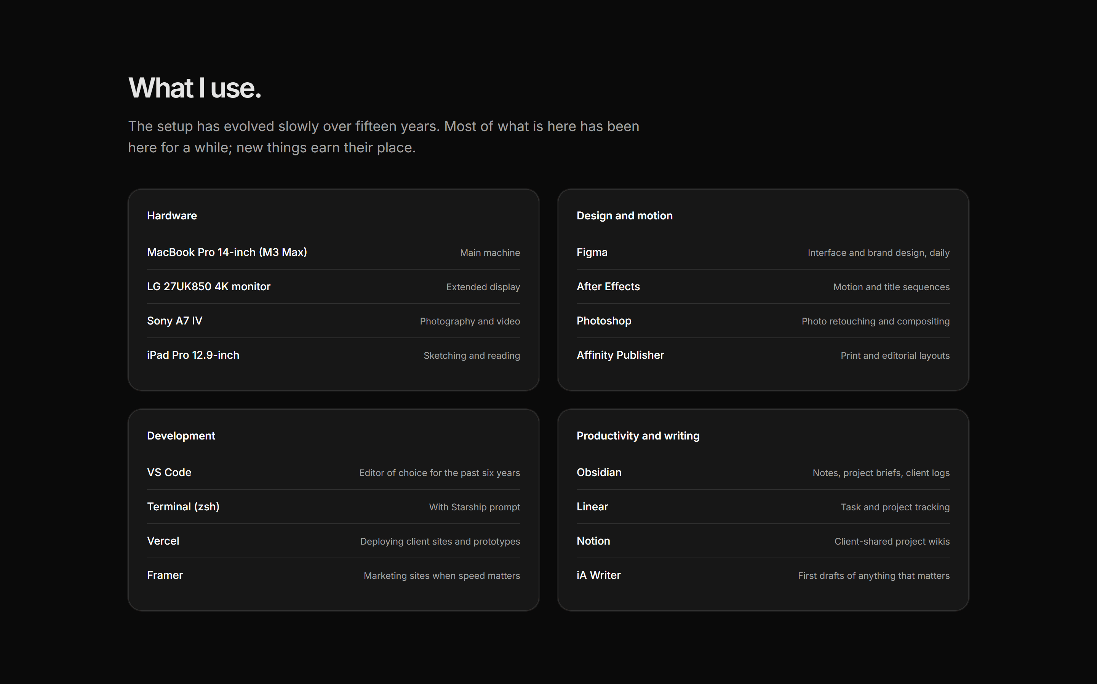Select the 'Framer' entry

tap(165, 575)
